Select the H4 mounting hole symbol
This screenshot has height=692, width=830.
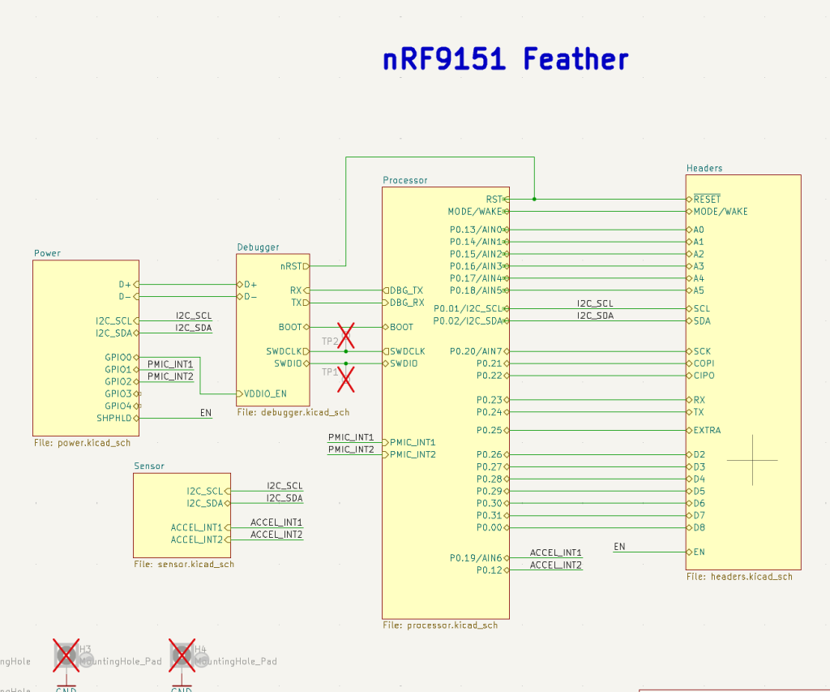(182, 655)
